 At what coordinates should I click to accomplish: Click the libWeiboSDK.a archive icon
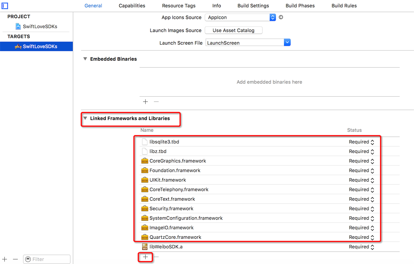click(x=145, y=247)
